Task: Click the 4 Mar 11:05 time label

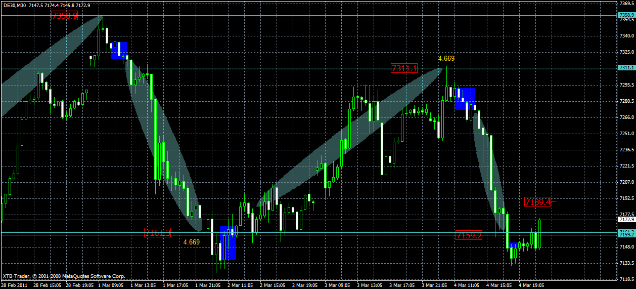Action: pyautogui.click(x=467, y=285)
